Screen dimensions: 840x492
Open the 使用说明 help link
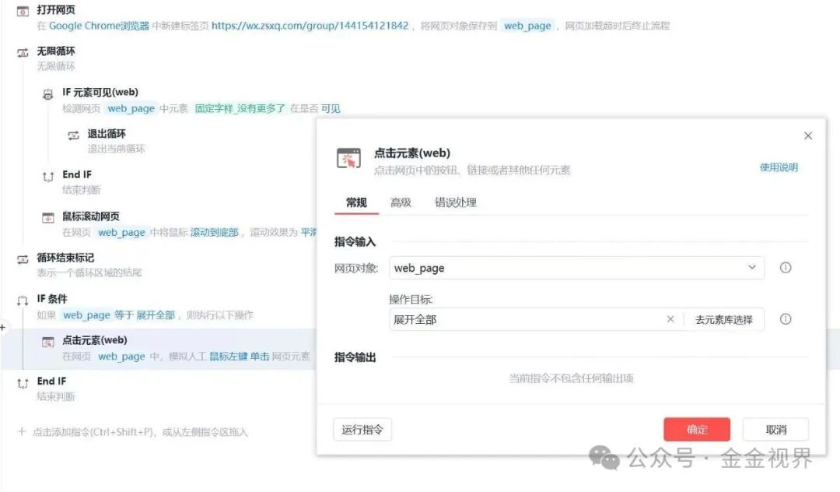(779, 168)
